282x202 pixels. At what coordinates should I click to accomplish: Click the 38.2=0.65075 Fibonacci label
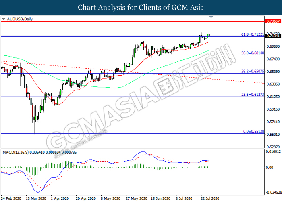pos(253,71)
